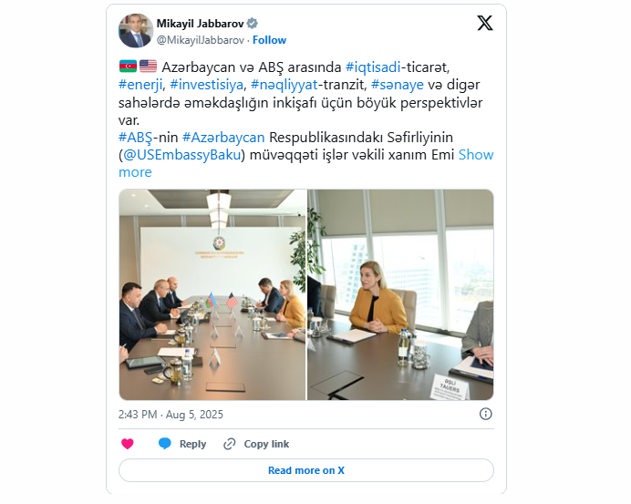Open the tweet info circle icon
The image size is (631, 504).
486,414
